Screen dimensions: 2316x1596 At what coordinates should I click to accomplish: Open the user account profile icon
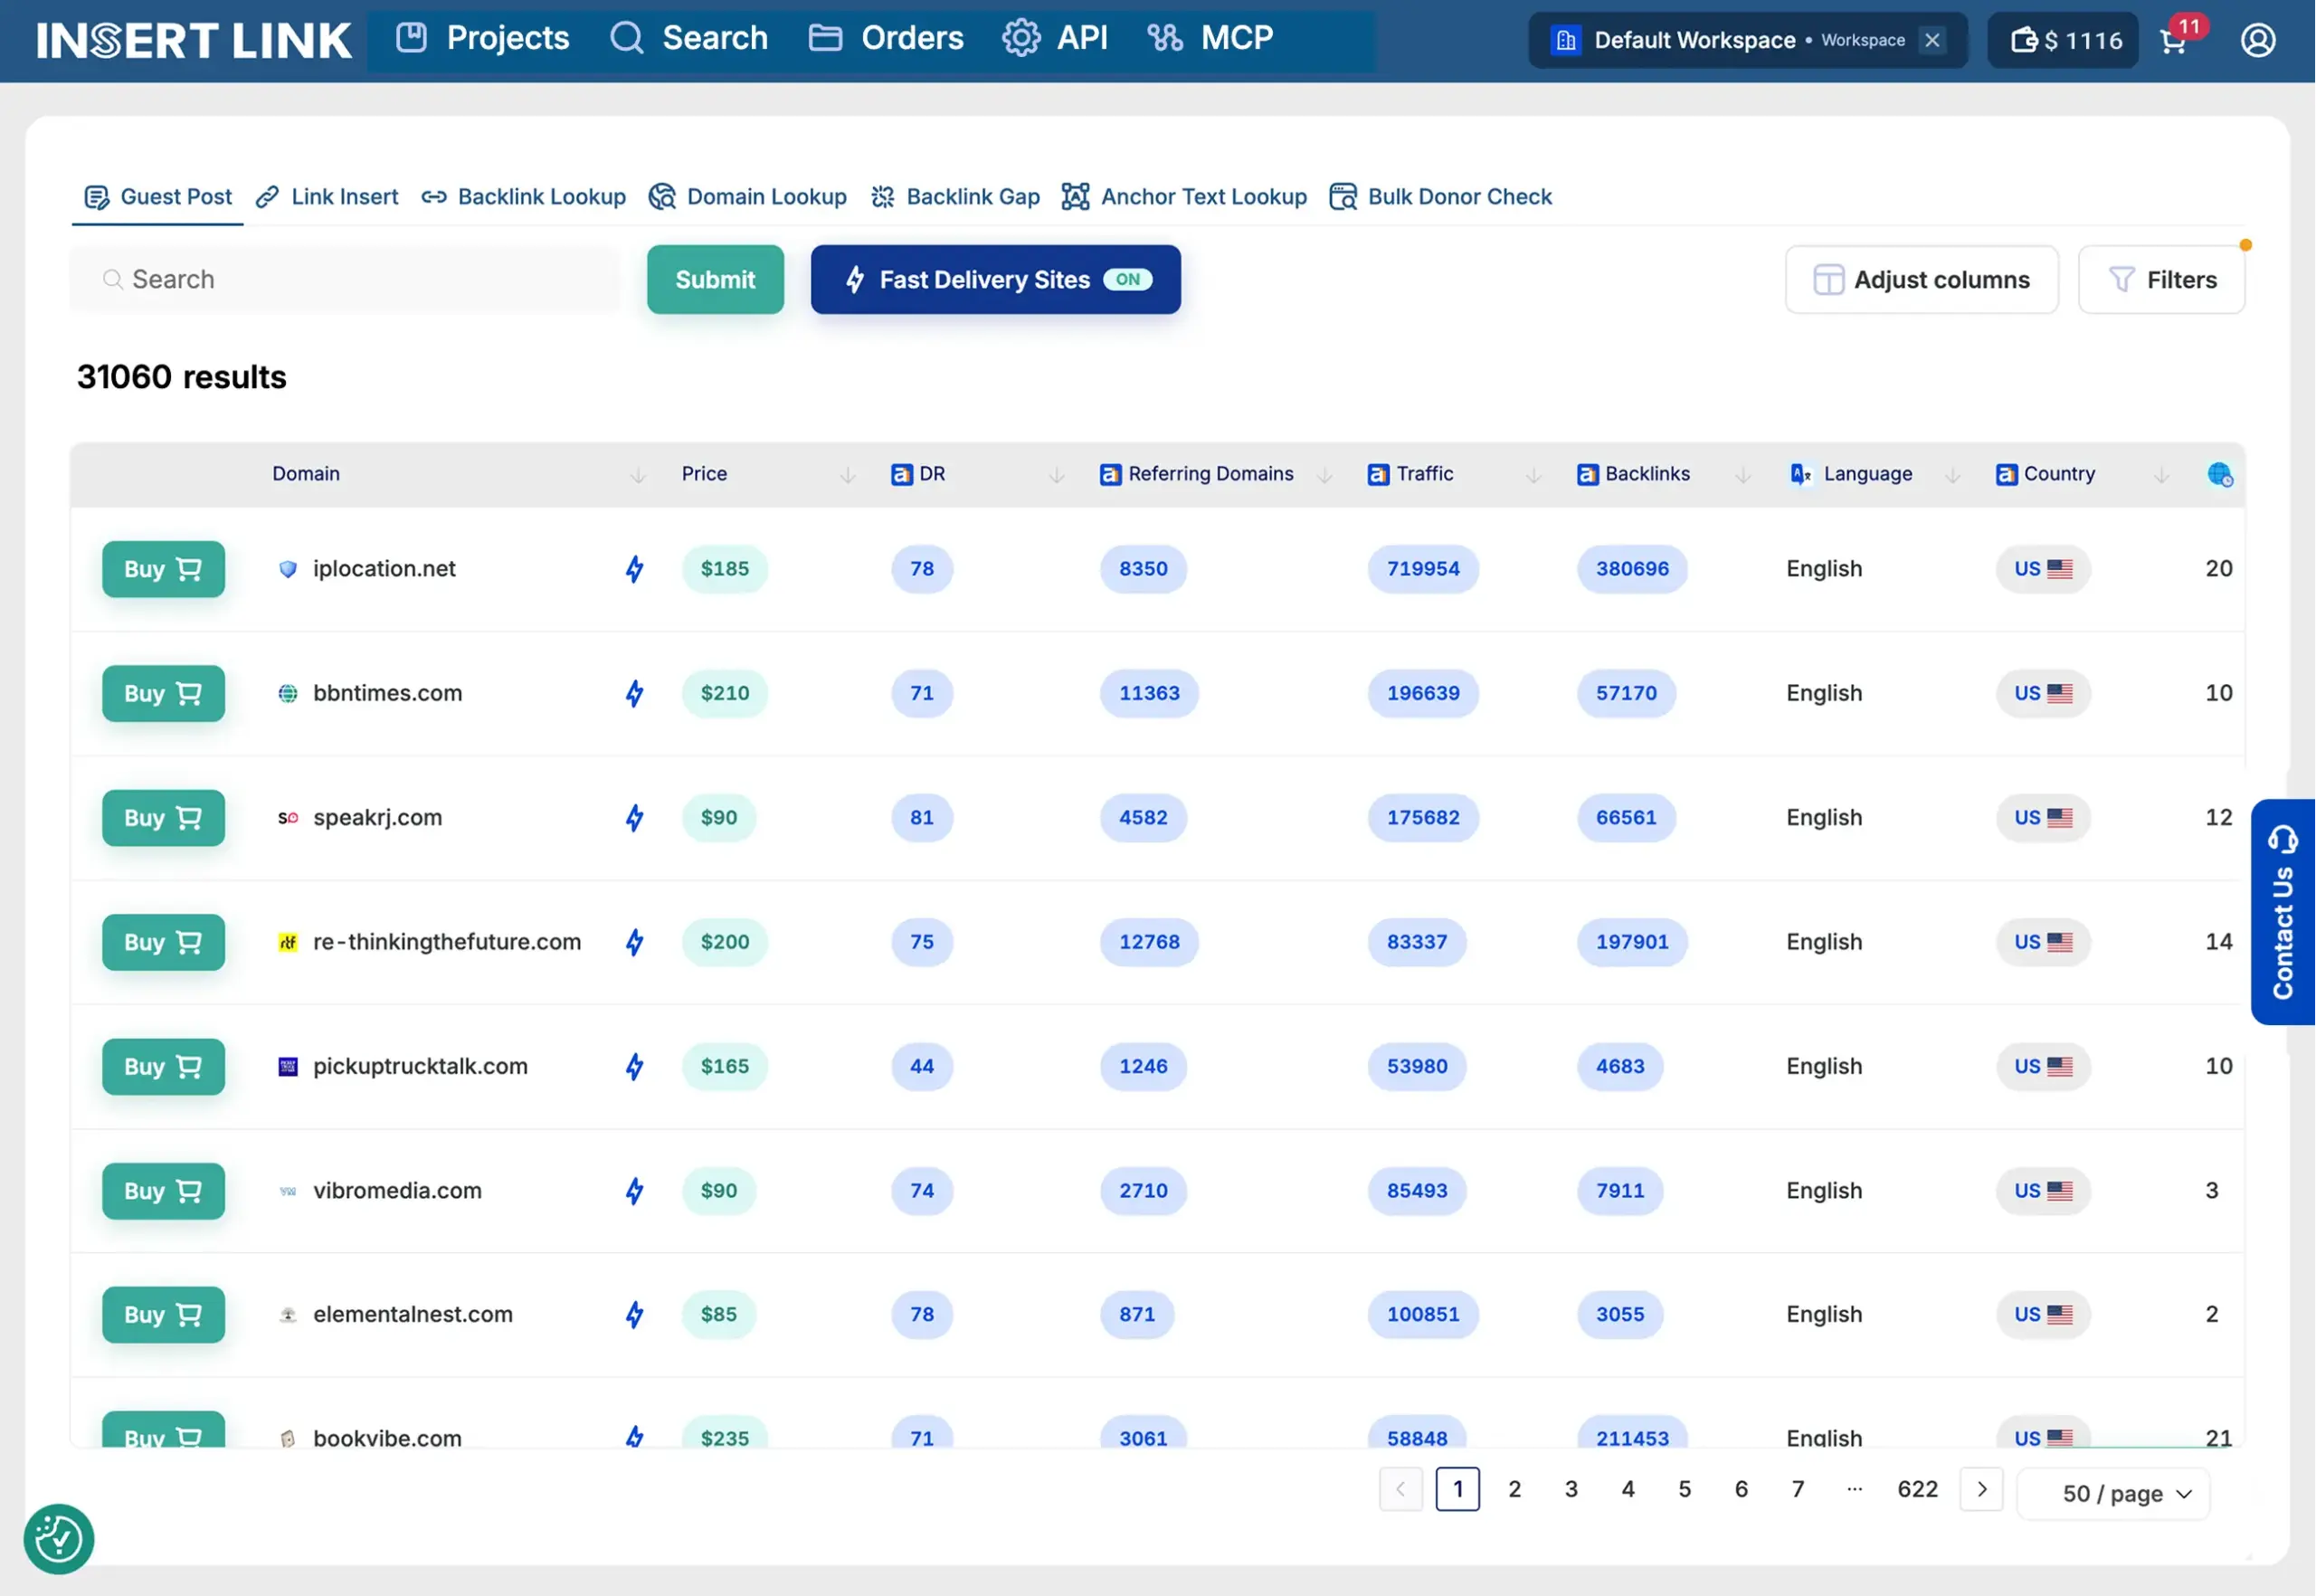(2258, 40)
